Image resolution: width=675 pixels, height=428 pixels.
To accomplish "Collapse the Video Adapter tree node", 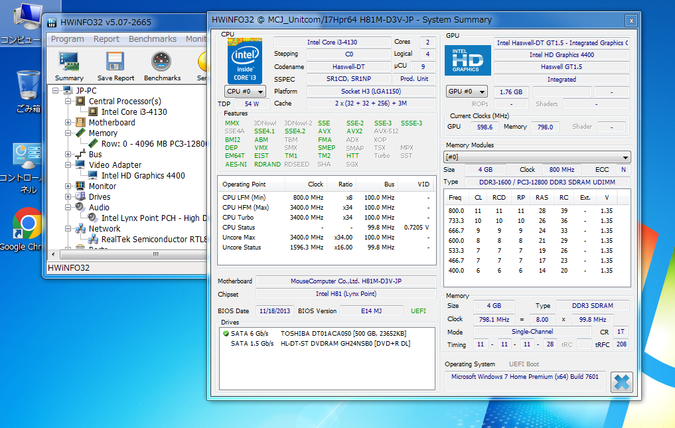I will [x=68, y=165].
